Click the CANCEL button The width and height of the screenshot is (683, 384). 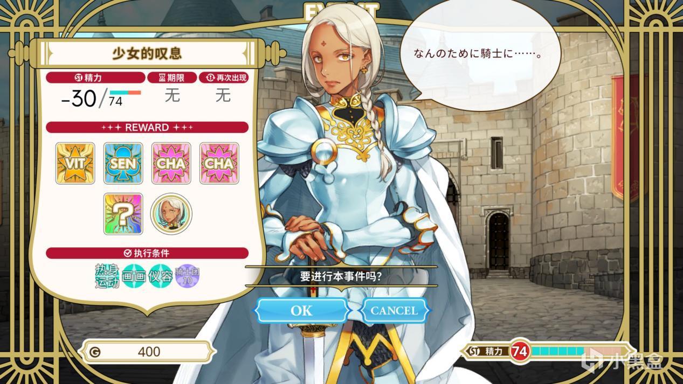pyautogui.click(x=394, y=311)
